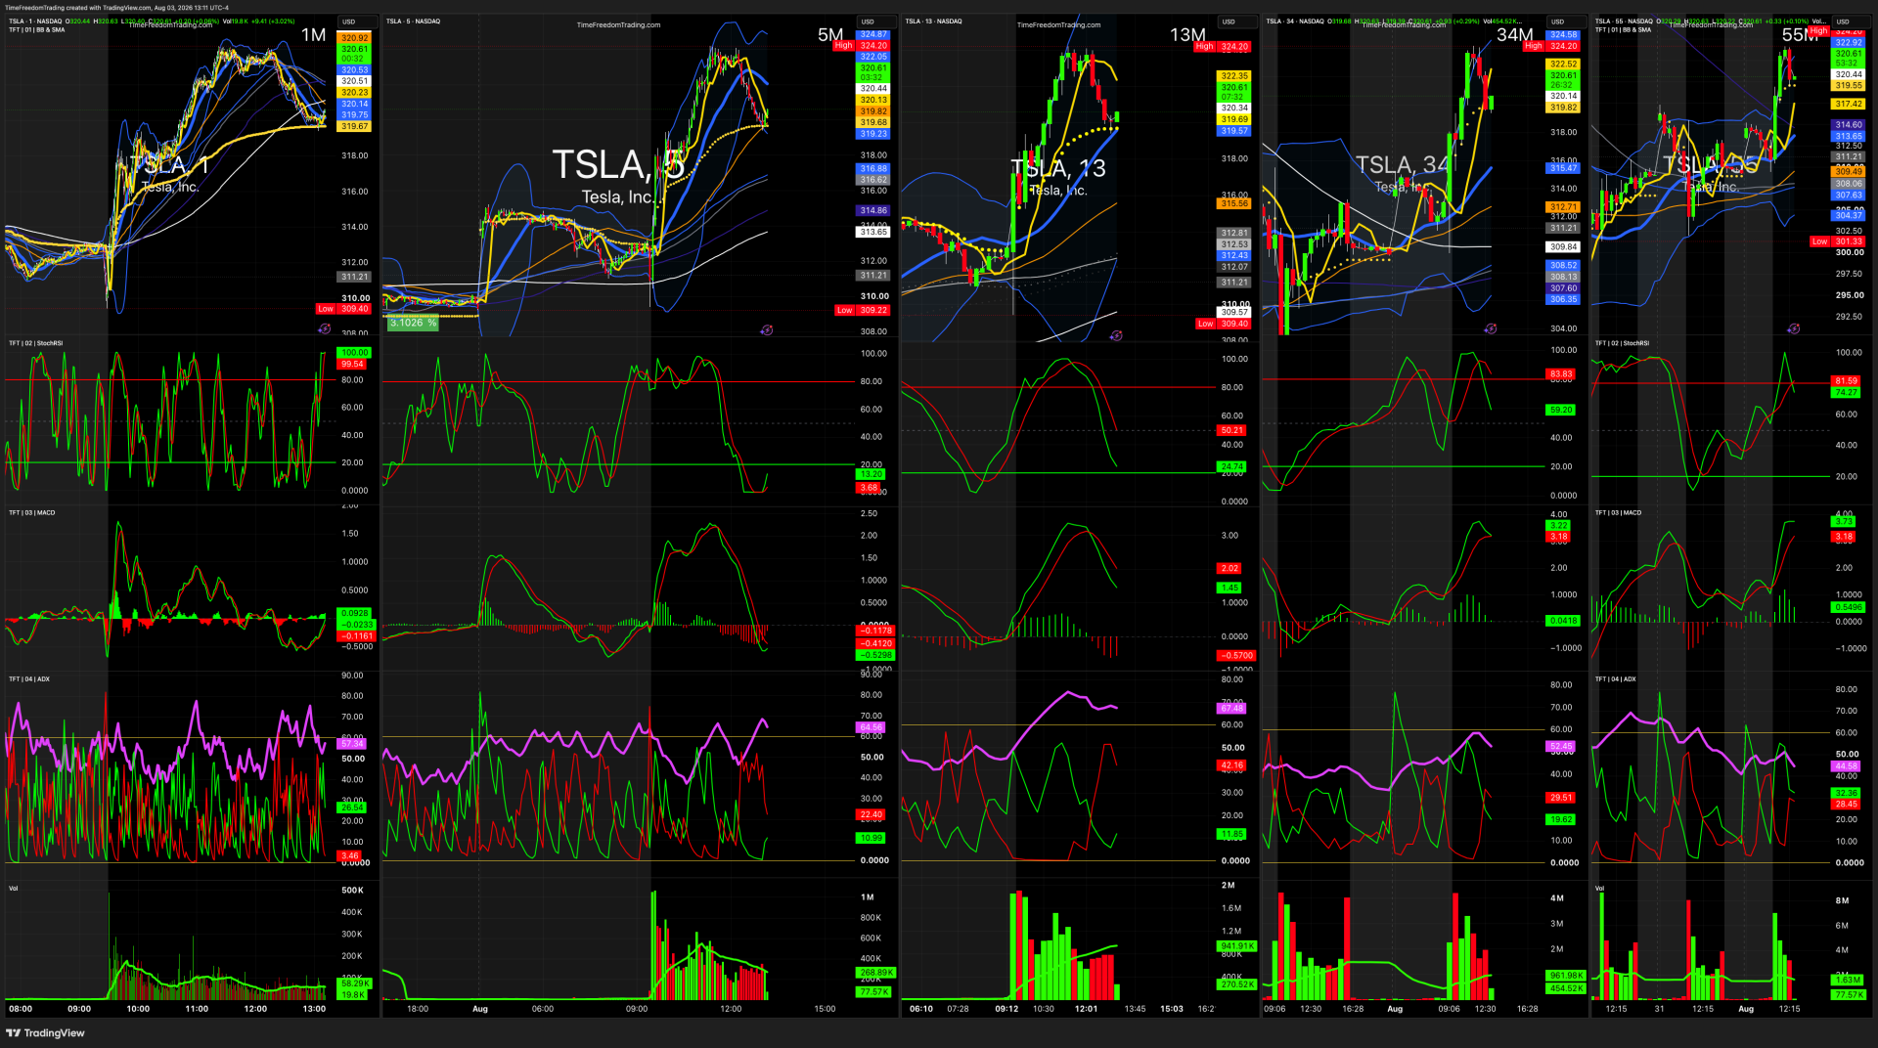Select 'TFT | 02 | StochRSI' legend in 1M chart

point(36,343)
